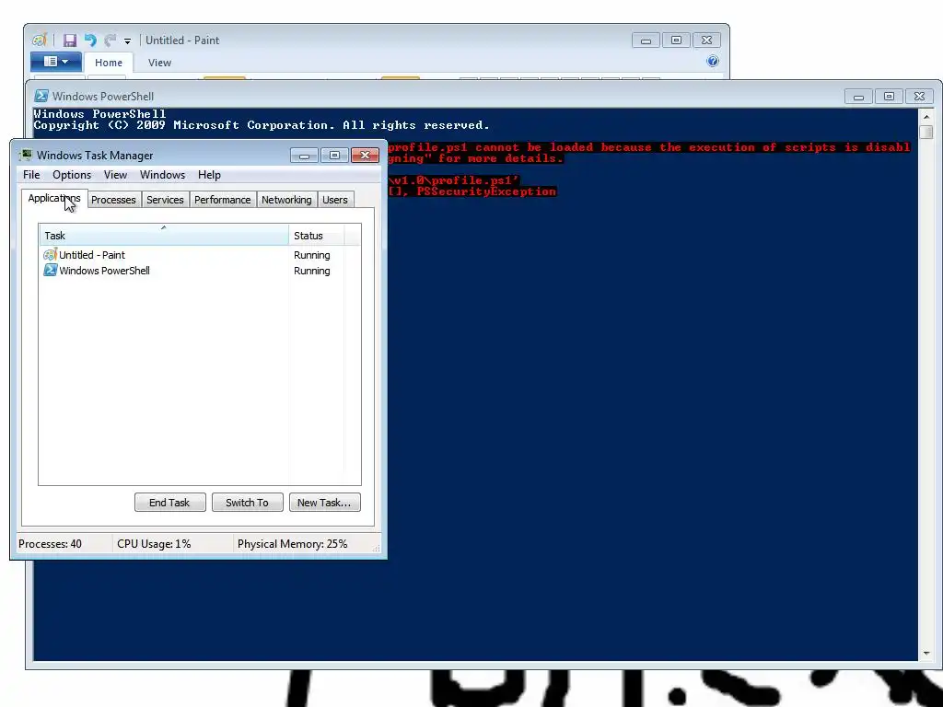Click the New Task... button
The height and width of the screenshot is (707, 943).
point(325,503)
